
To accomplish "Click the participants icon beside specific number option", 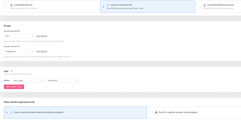I will point(156,113).
